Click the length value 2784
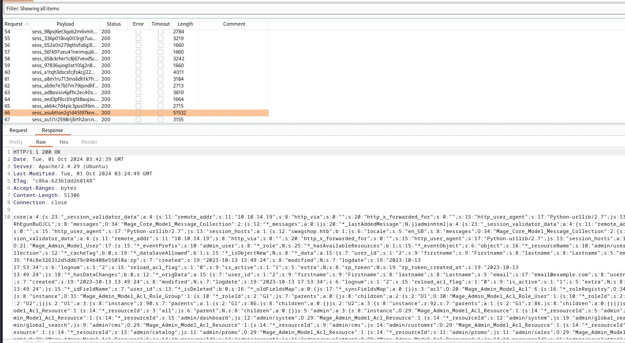 (x=178, y=32)
